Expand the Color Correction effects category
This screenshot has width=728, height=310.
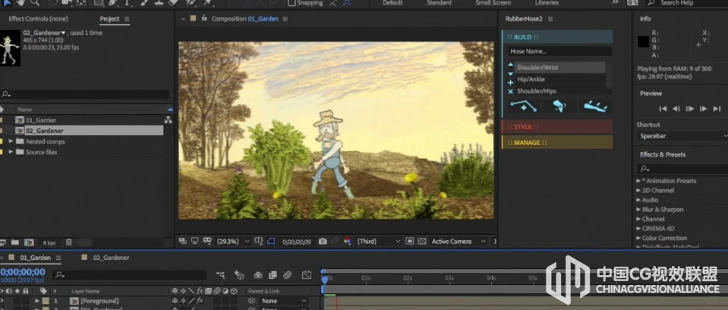[638, 238]
